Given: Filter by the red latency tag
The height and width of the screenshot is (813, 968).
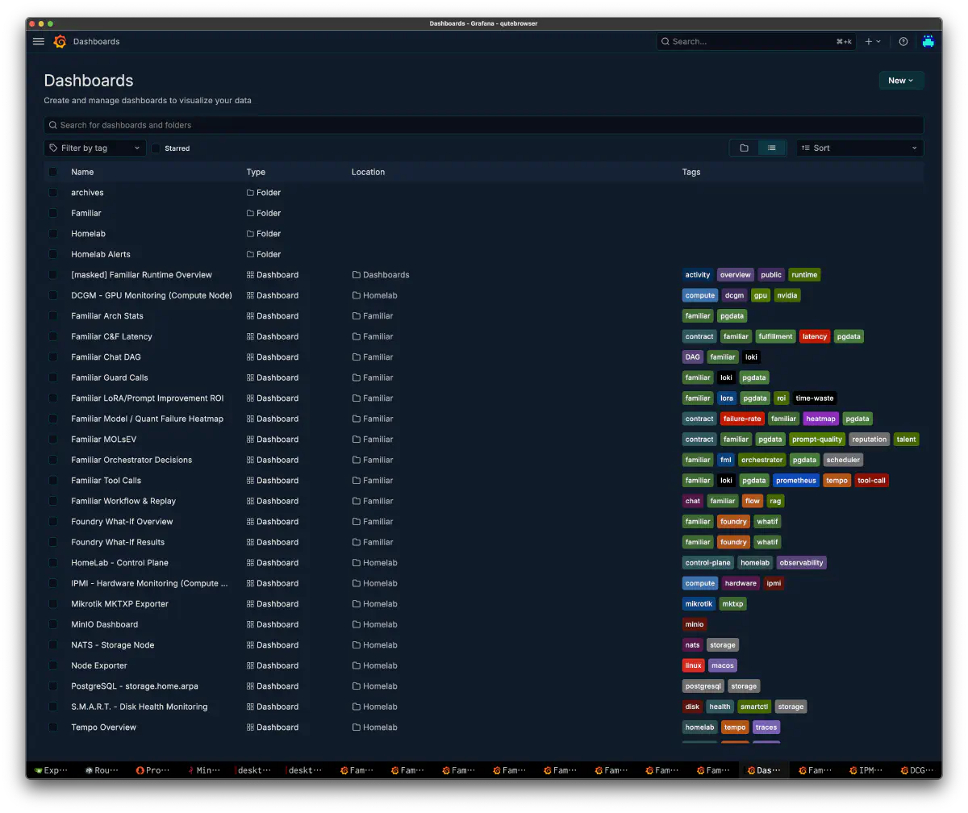Looking at the screenshot, I should click(x=815, y=336).
